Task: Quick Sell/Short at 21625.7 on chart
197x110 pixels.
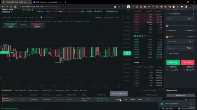Action: tap(37, 26)
